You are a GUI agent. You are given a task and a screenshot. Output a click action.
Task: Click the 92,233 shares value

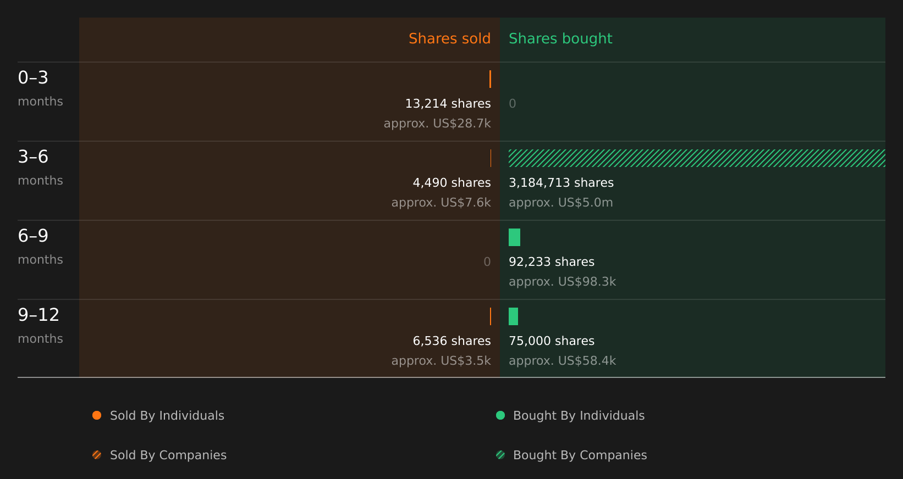[x=552, y=262]
